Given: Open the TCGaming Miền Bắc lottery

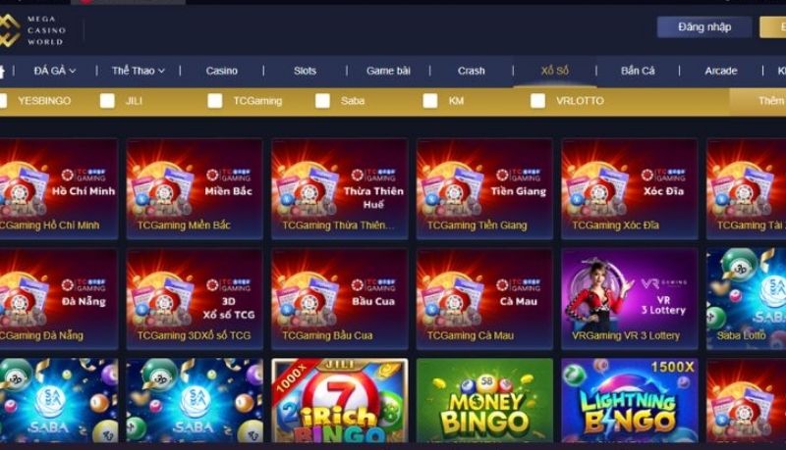Looking at the screenshot, I should 195,188.
